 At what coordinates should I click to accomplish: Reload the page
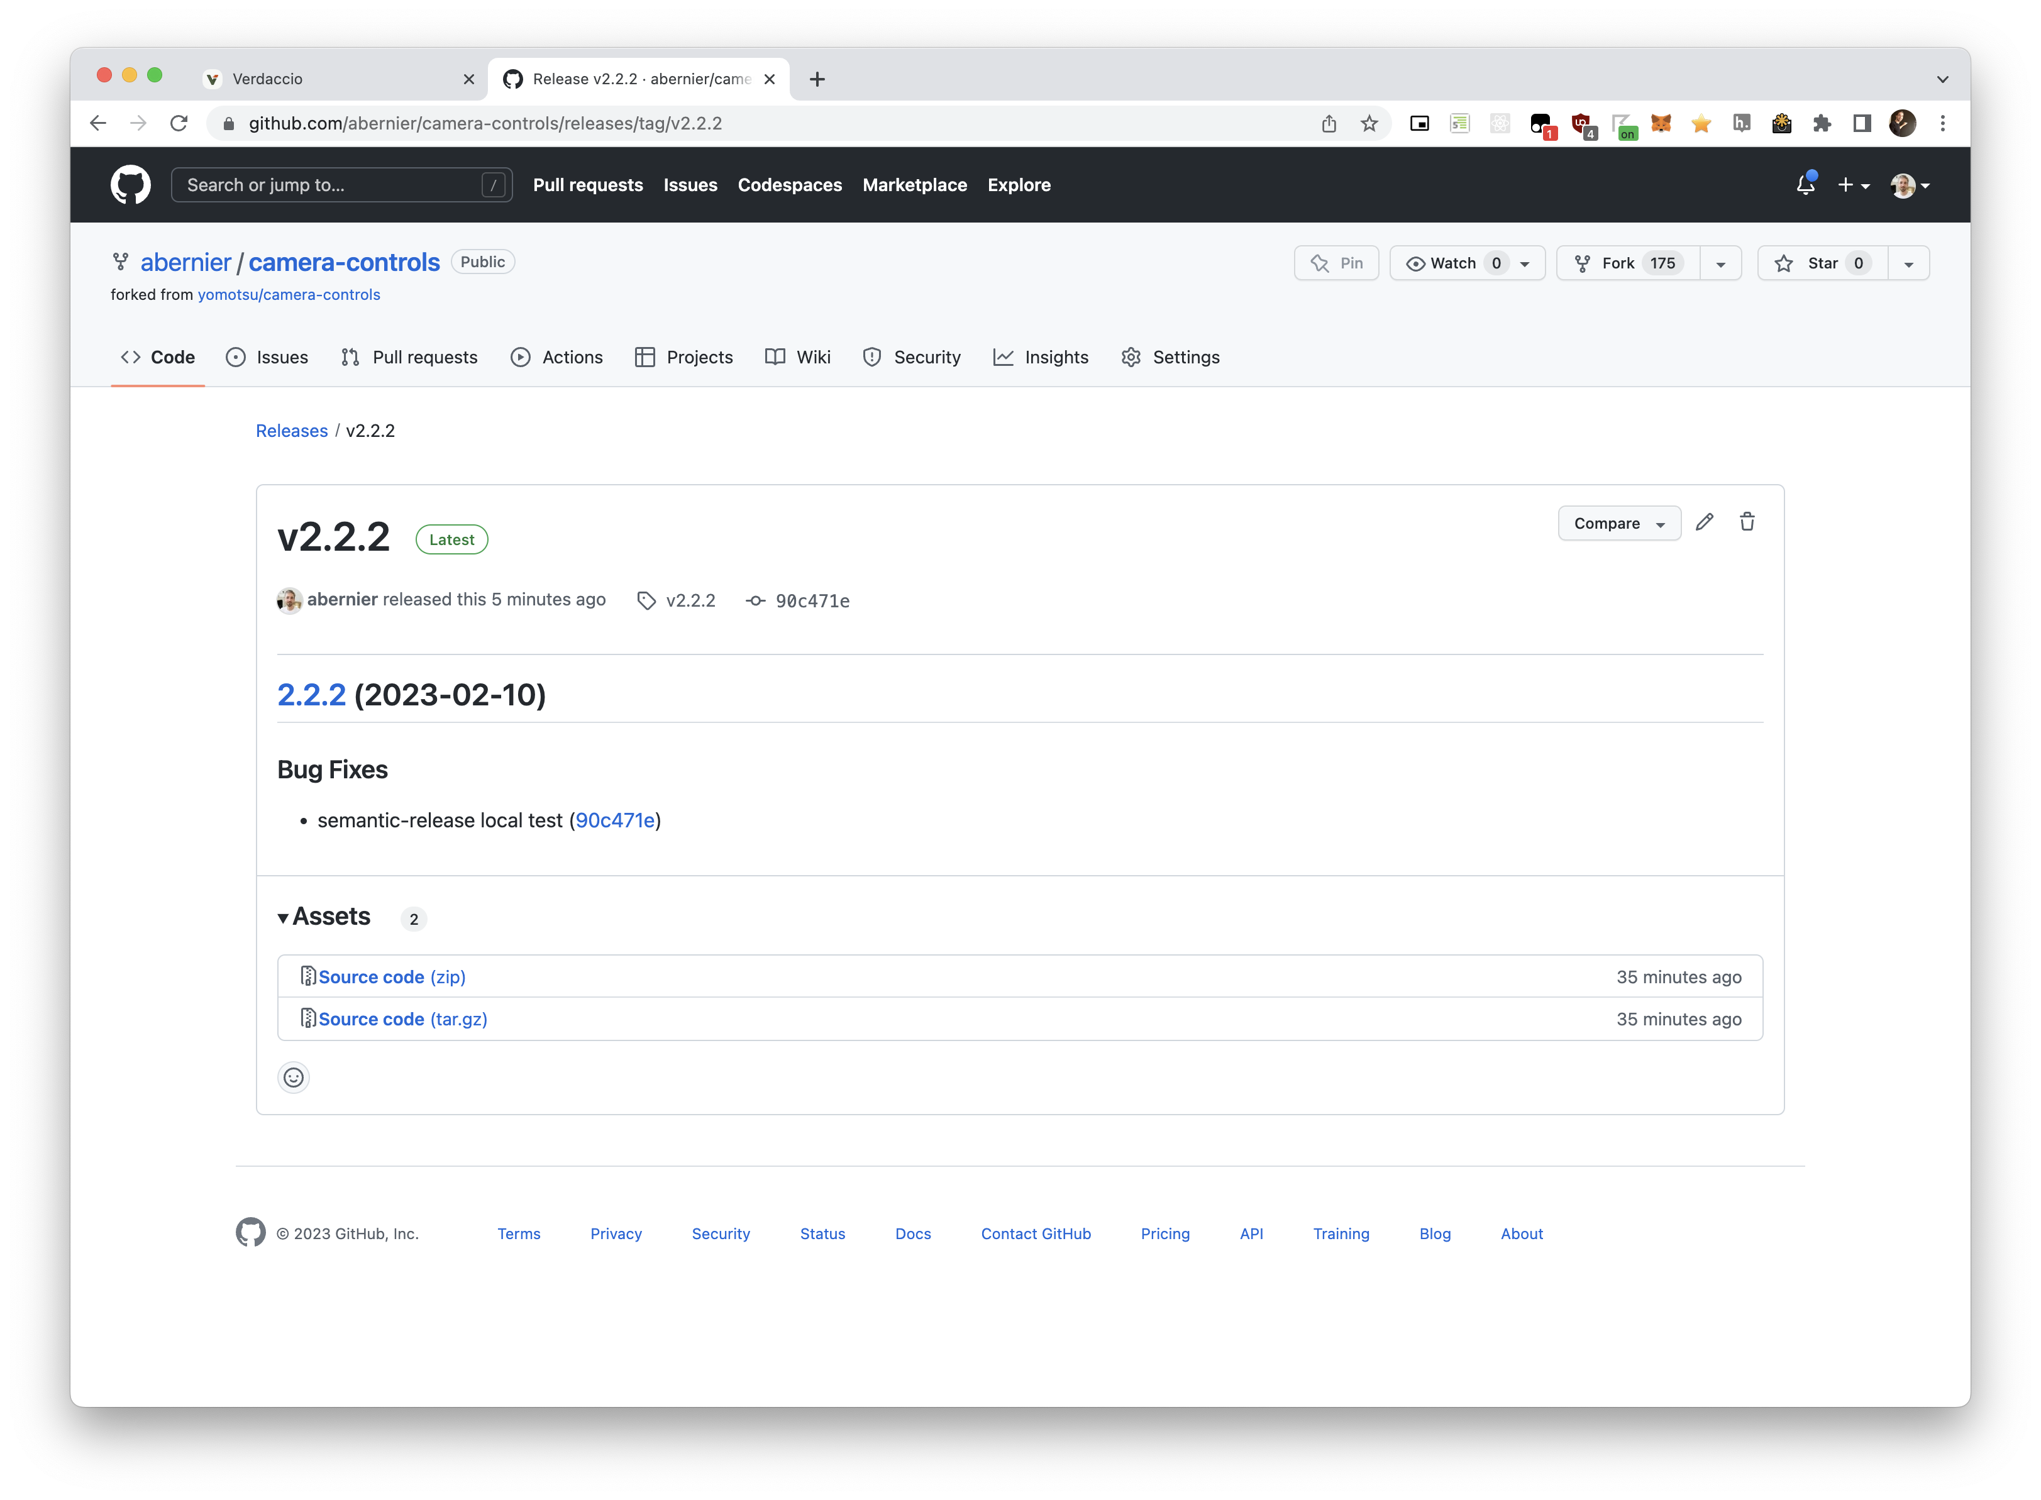coord(179,123)
